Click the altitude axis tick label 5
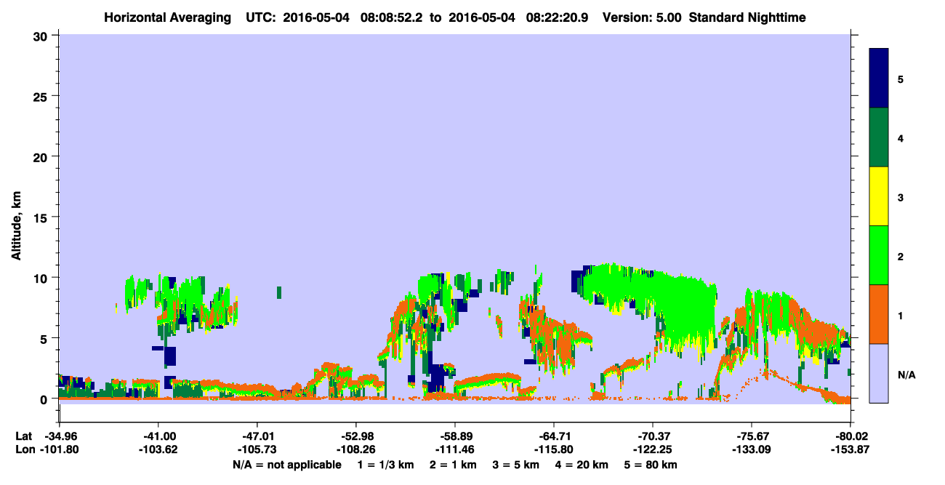This screenshot has width=945, height=485. click(x=46, y=338)
